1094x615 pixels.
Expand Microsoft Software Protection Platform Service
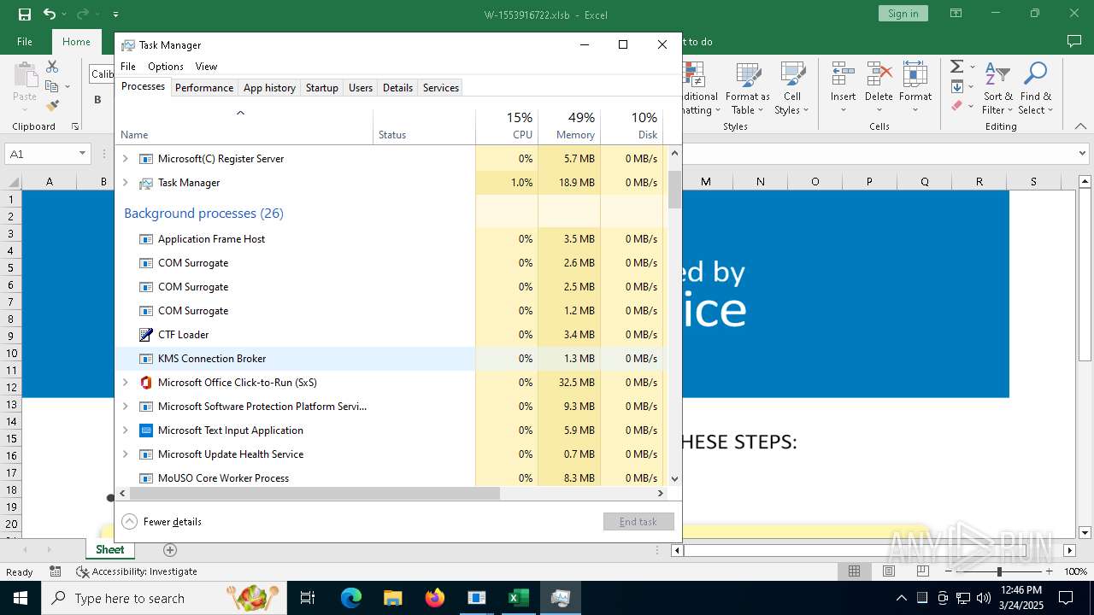pos(126,407)
